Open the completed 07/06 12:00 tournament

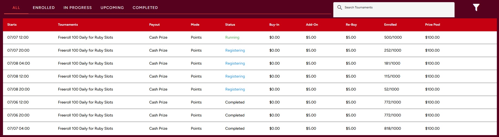pos(250,102)
